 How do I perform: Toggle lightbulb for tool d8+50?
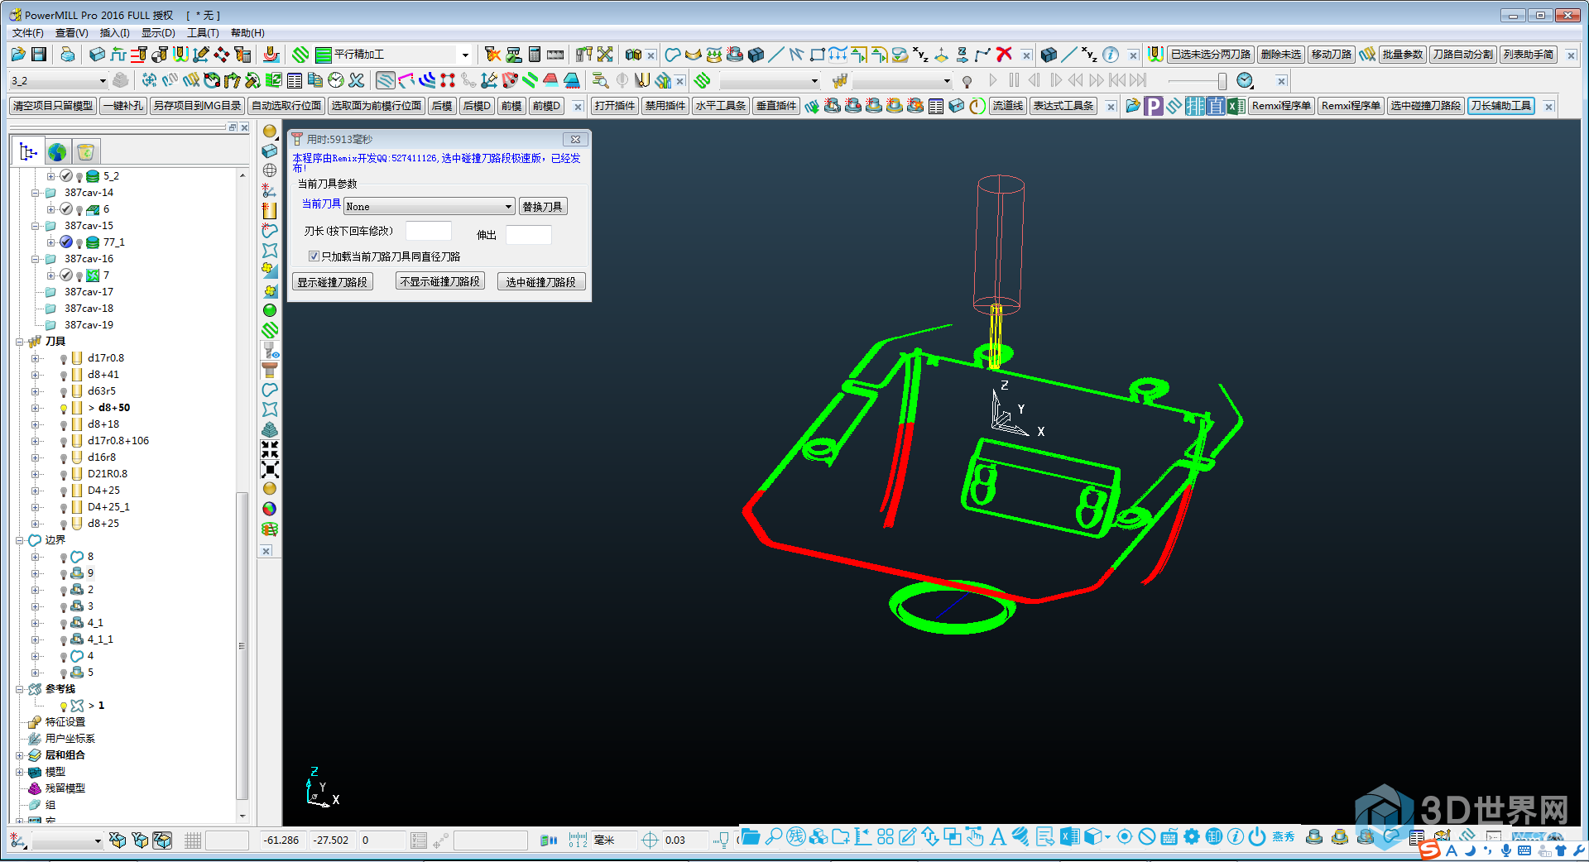click(64, 409)
